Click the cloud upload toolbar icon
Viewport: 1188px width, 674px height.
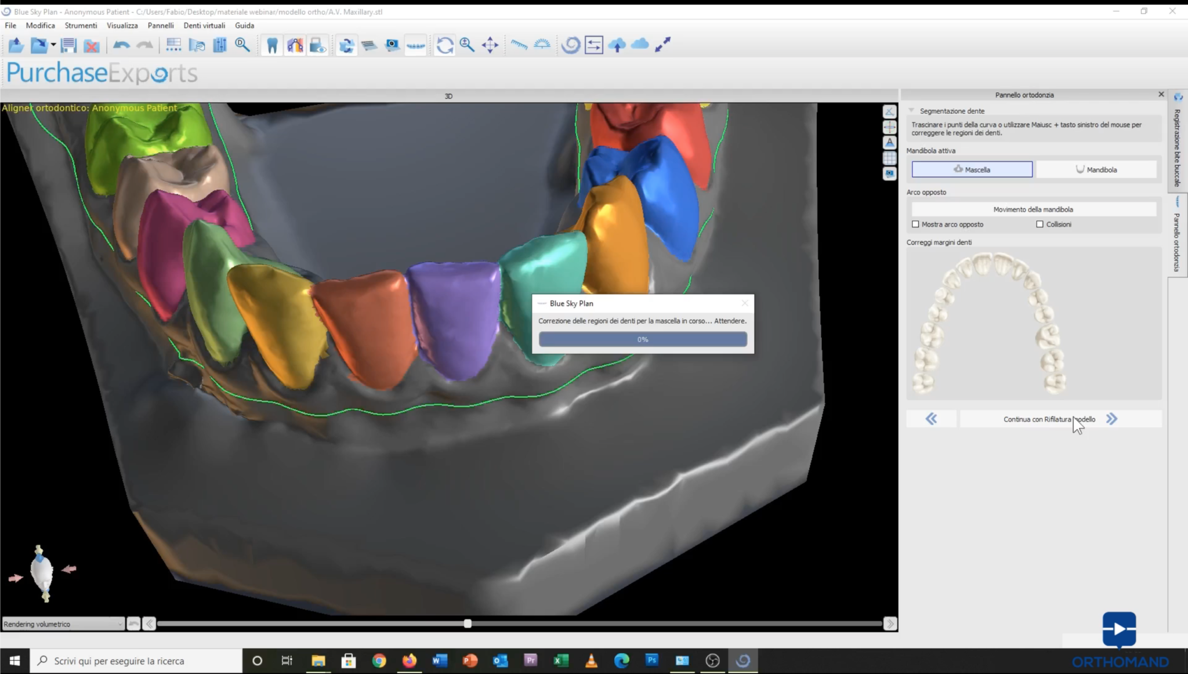pyautogui.click(x=618, y=45)
